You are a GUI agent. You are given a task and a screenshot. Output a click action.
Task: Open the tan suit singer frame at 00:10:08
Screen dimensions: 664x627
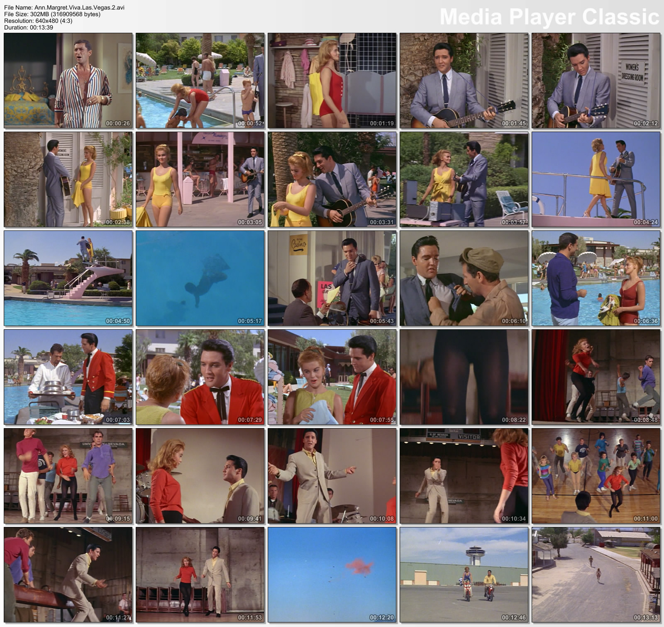pos(332,476)
